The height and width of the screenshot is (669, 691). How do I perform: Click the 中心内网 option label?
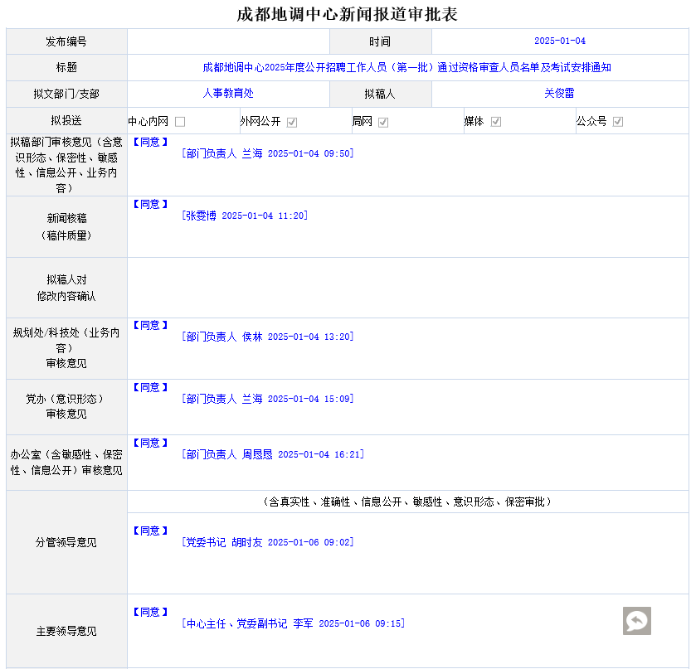pyautogui.click(x=148, y=121)
